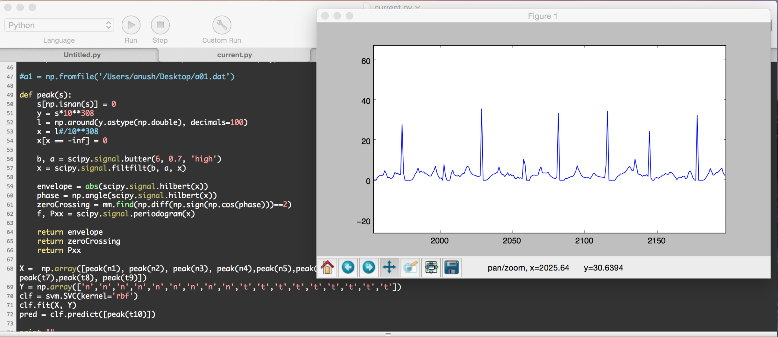This screenshot has height=337, width=778.
Task: Open the Python language dropdown
Action: (x=59, y=25)
